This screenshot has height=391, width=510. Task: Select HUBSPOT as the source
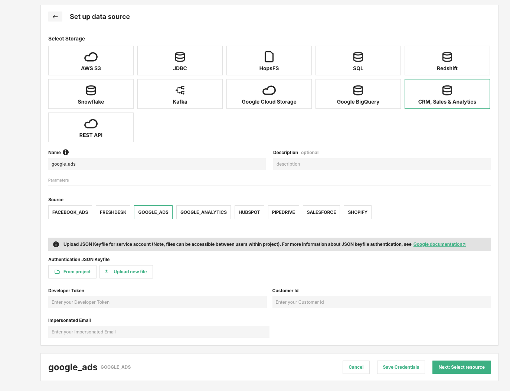pyautogui.click(x=249, y=212)
